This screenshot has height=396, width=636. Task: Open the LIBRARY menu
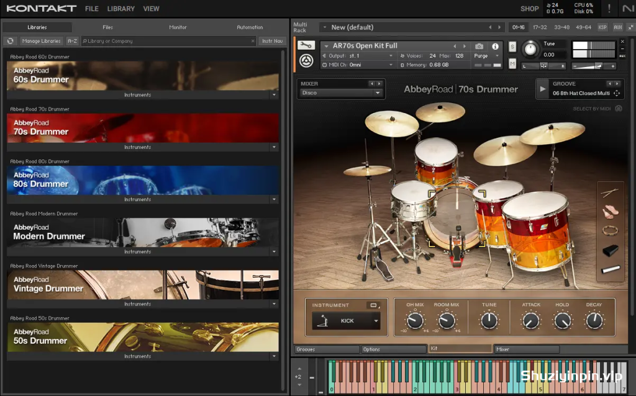pos(121,9)
